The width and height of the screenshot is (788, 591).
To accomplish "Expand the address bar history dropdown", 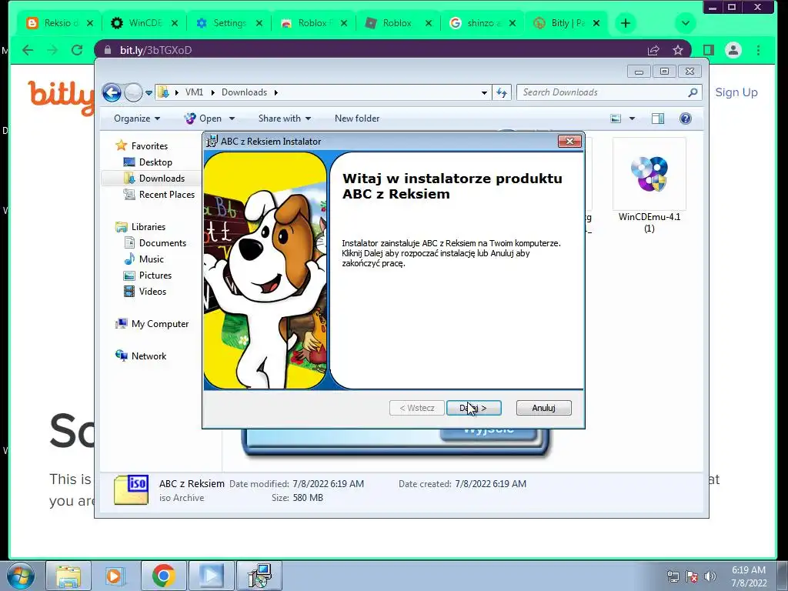I will tap(484, 92).
